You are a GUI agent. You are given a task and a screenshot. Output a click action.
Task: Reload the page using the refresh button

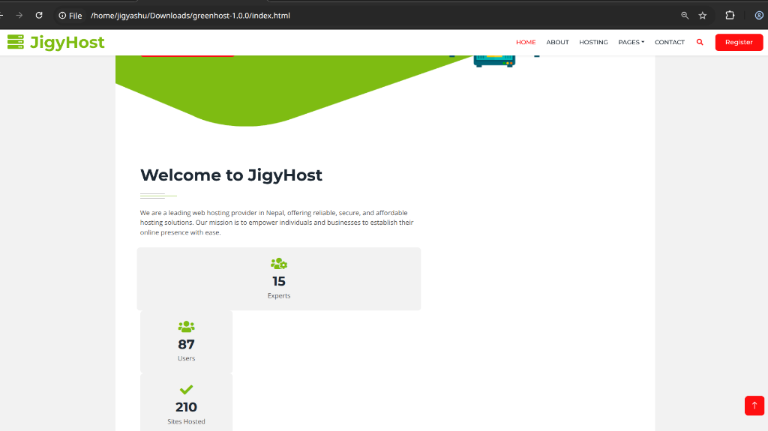pyautogui.click(x=39, y=15)
